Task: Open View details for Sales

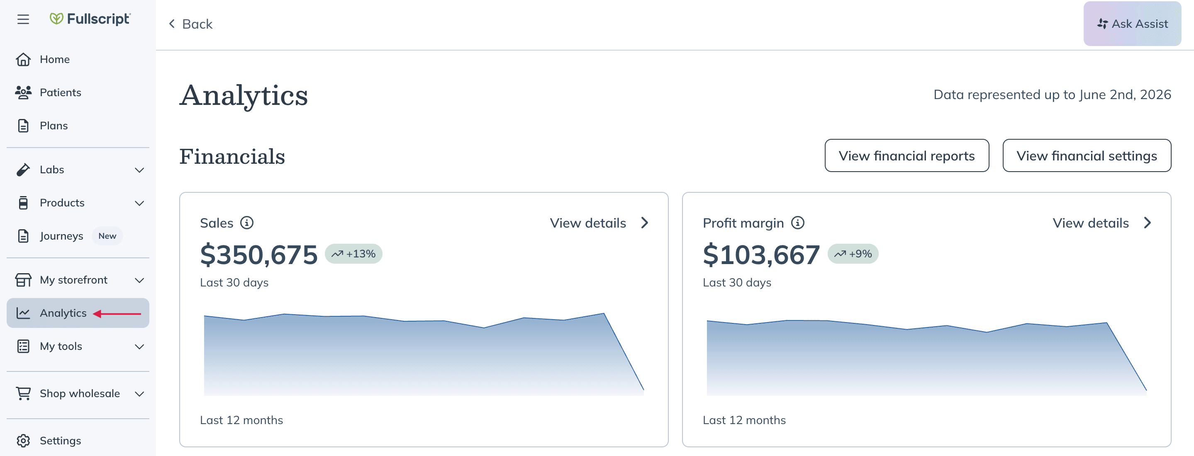Action: pos(599,223)
